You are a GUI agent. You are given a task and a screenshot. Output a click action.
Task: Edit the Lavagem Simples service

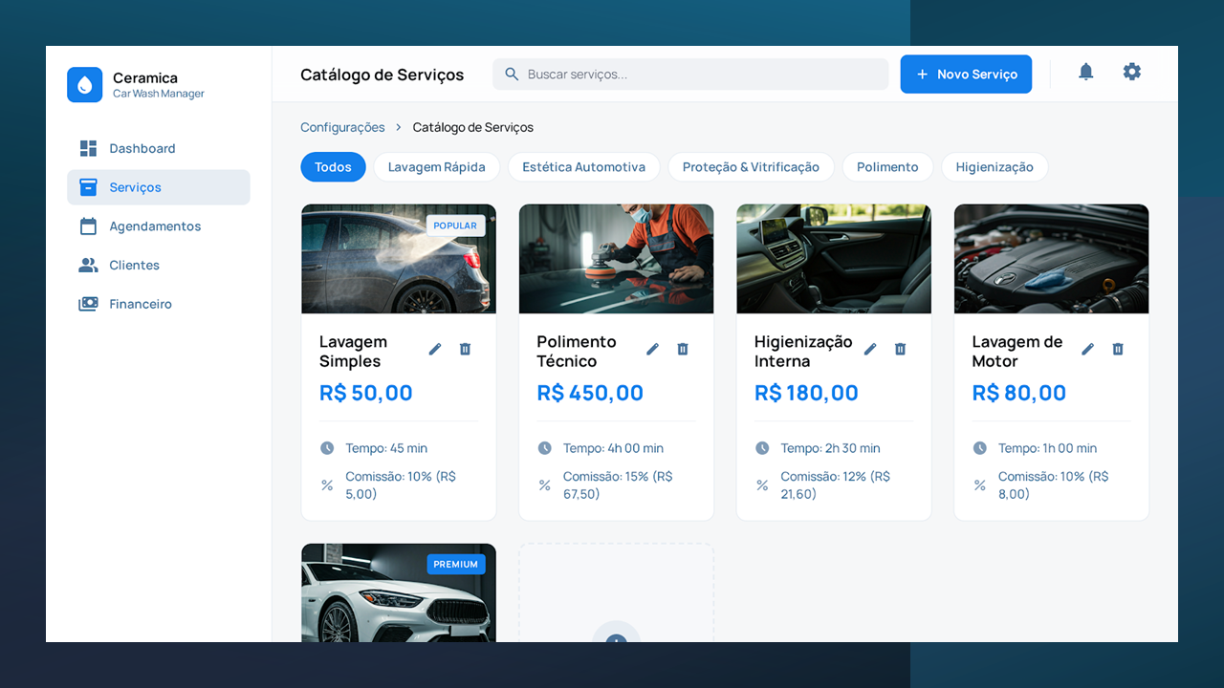tap(435, 349)
